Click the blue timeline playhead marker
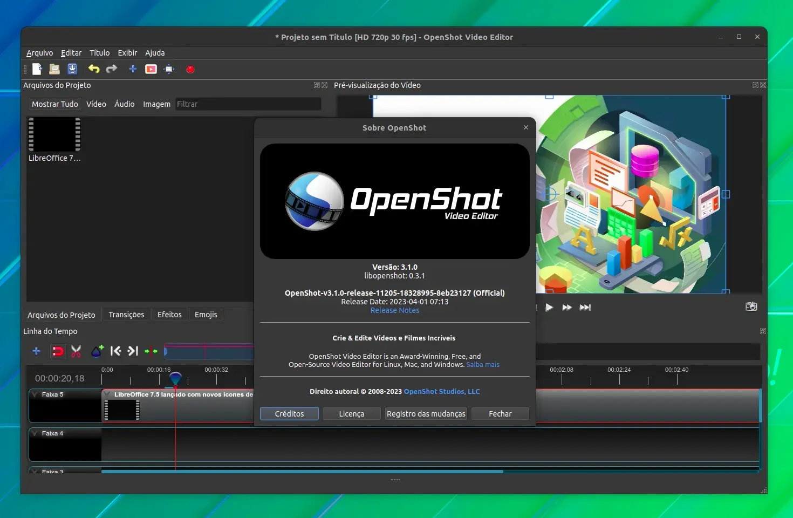The height and width of the screenshot is (518, 793). (175, 378)
